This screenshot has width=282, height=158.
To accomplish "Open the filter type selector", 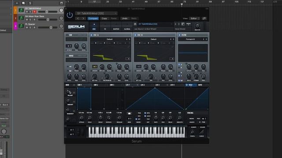I will (190, 39).
